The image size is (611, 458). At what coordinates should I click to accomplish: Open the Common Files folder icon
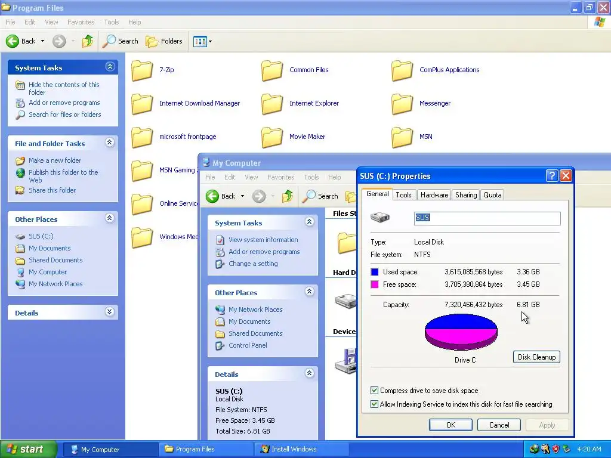click(x=272, y=70)
